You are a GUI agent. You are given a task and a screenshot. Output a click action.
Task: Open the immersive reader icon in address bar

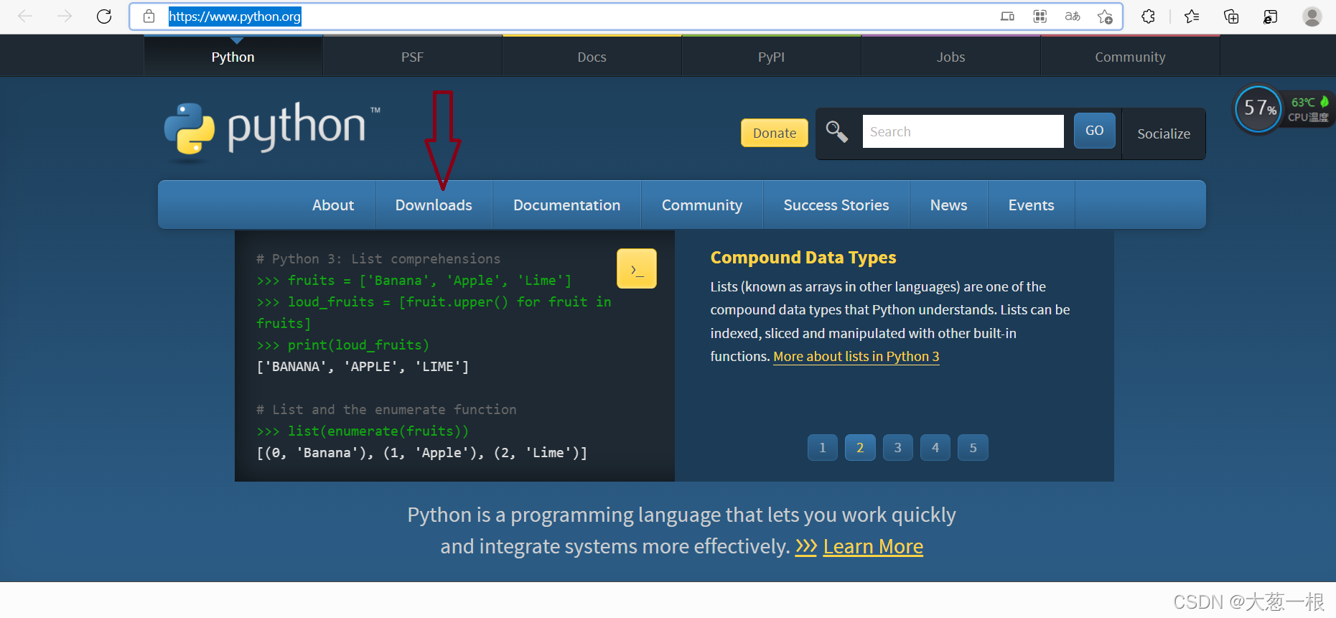coord(1007,16)
